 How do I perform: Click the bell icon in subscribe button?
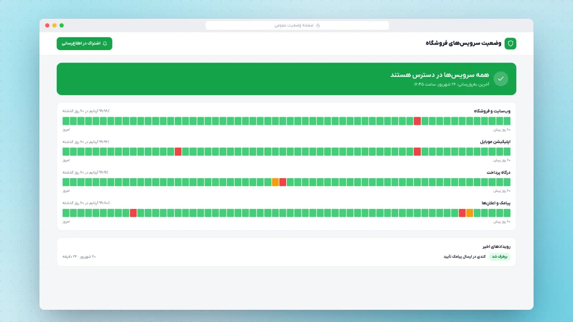point(105,44)
